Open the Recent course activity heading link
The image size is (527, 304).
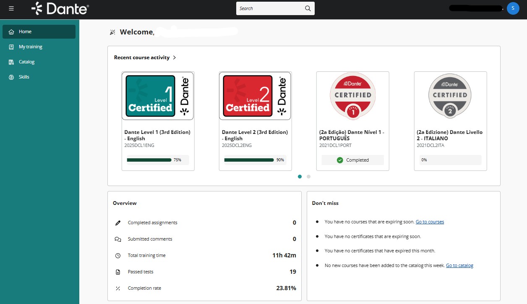point(142,58)
